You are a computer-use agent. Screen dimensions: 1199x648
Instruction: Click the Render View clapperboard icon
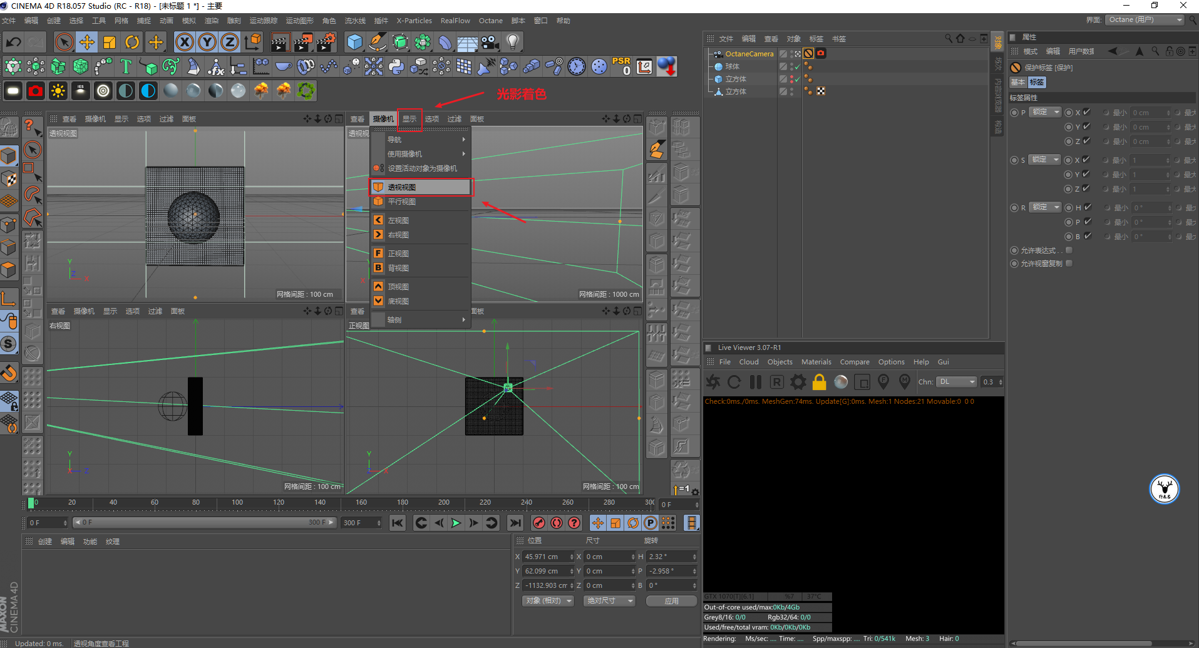pos(280,43)
